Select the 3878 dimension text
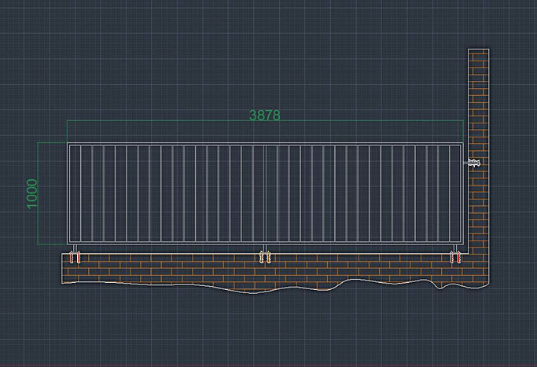Viewport: 537px width, 367px height. point(264,115)
